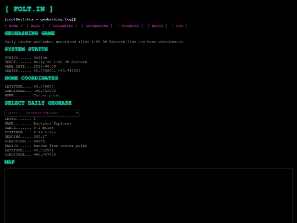Click the RANGE 0-1 miles line
The width and height of the screenshot is (297, 223).
tap(29, 128)
